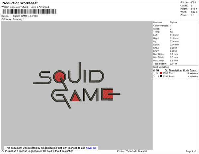Click the 'Stops:' label
The width and height of the screenshot is (199, 154).
click(156, 29)
